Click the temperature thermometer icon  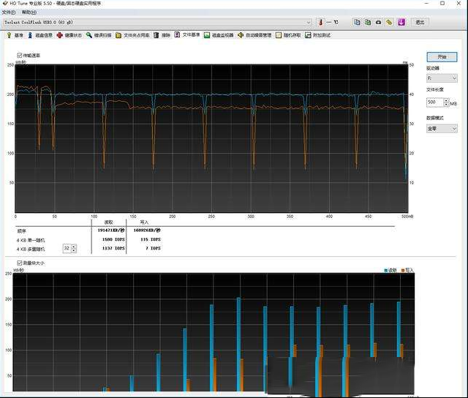pos(320,22)
